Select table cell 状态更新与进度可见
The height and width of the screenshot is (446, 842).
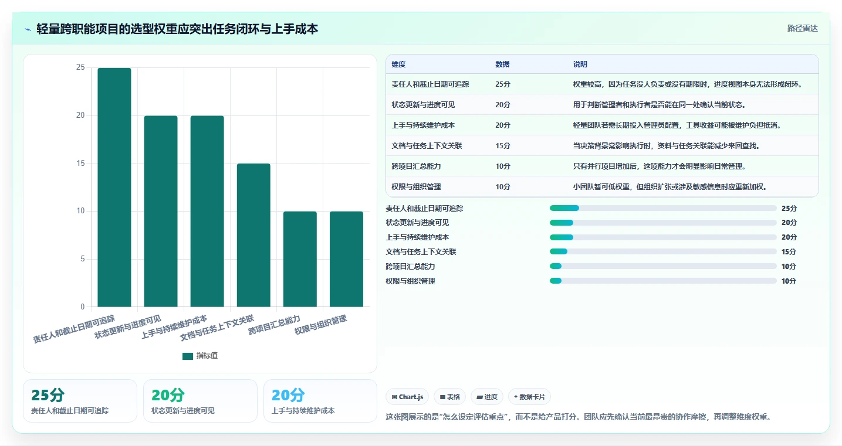(x=423, y=105)
